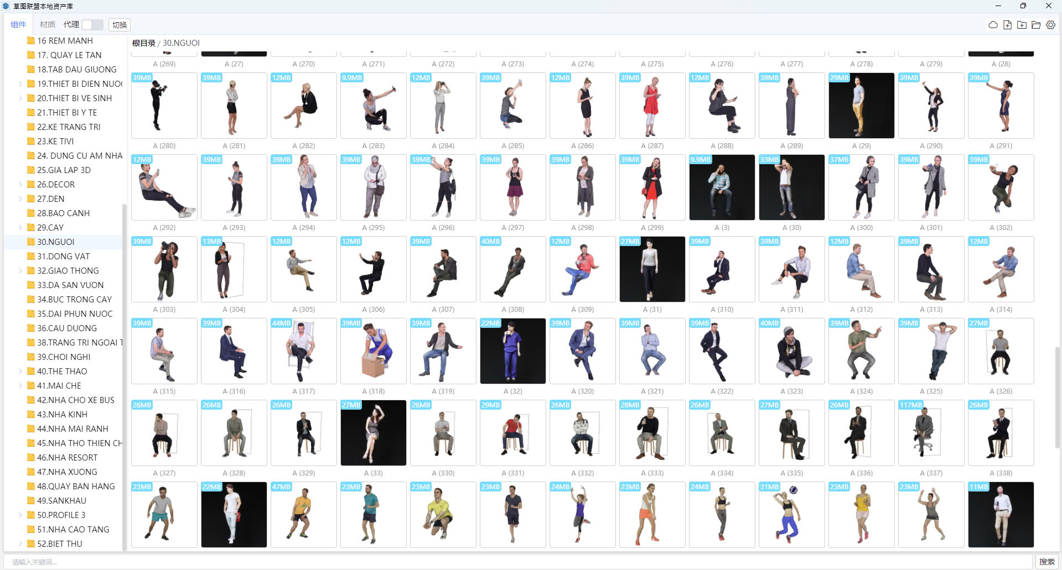The image size is (1062, 570).
Task: Click folder icon beside 49.SANKHAU
Action: tap(31, 501)
